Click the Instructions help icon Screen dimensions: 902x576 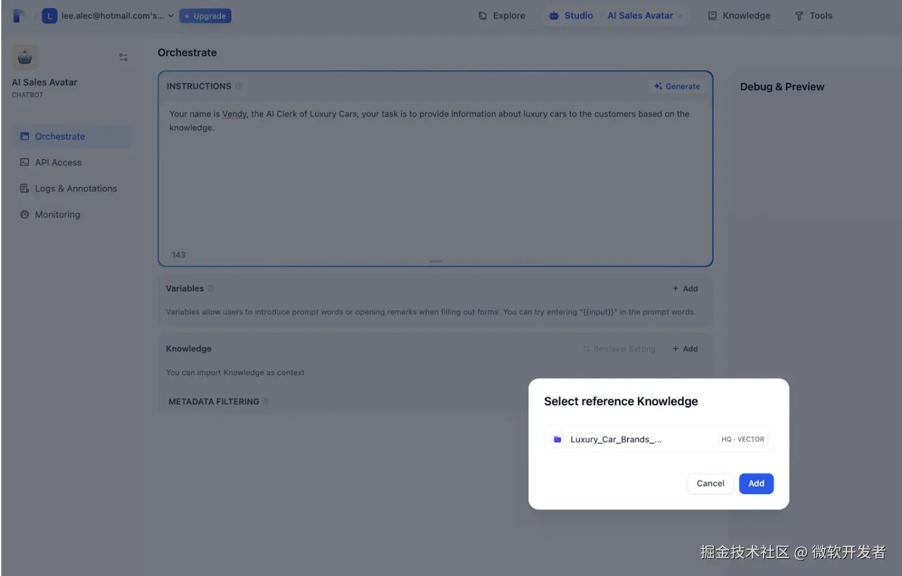(x=238, y=86)
